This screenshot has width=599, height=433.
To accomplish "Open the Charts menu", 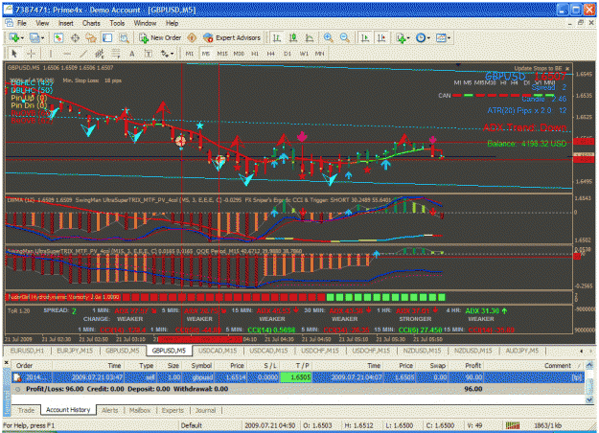I will coord(91,23).
